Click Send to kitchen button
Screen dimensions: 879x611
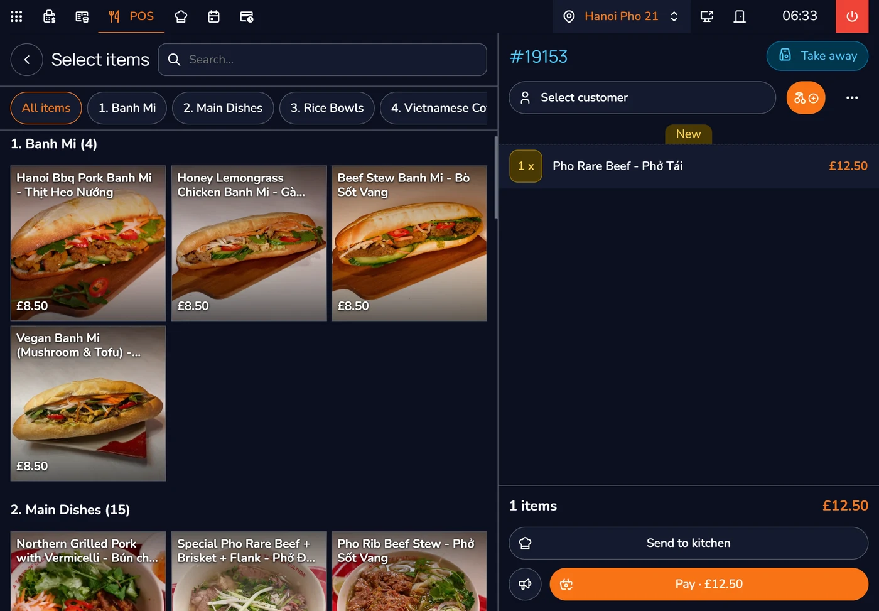[x=689, y=543]
